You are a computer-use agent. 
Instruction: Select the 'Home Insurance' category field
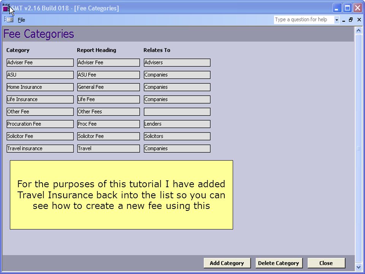click(x=40, y=87)
